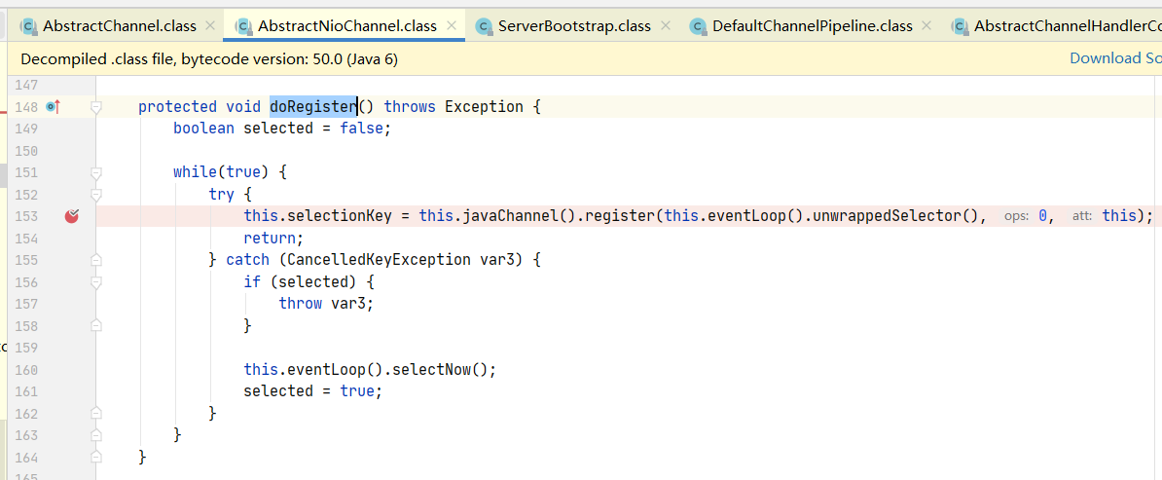Click the overriding method gutter icon on line 148

pos(53,107)
